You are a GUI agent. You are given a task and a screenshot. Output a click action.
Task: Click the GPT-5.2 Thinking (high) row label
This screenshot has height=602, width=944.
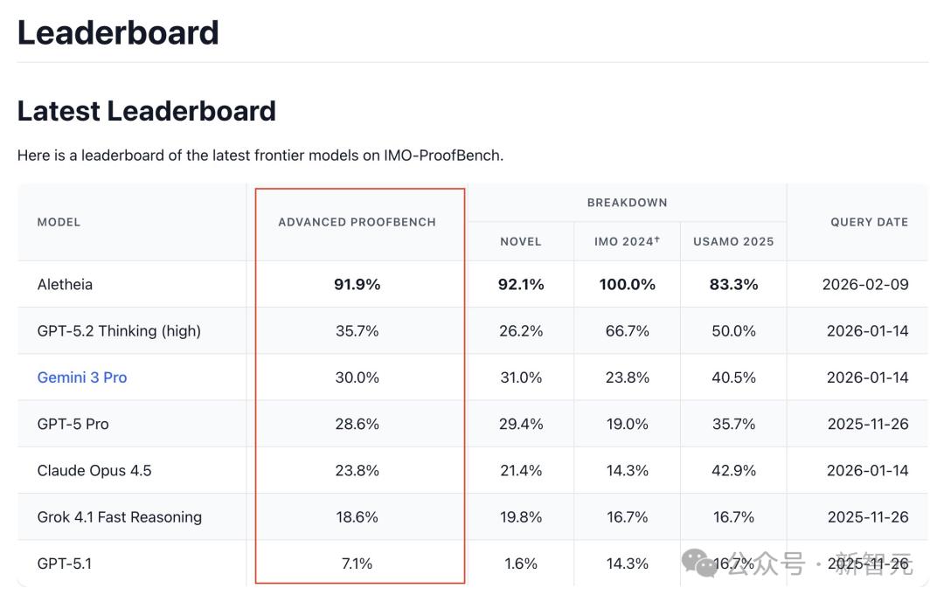point(119,331)
